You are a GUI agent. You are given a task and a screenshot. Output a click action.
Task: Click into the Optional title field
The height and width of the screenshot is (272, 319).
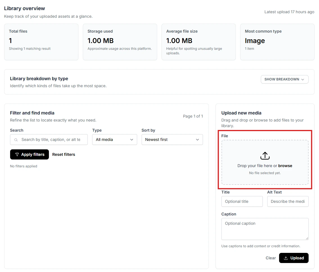click(x=242, y=201)
